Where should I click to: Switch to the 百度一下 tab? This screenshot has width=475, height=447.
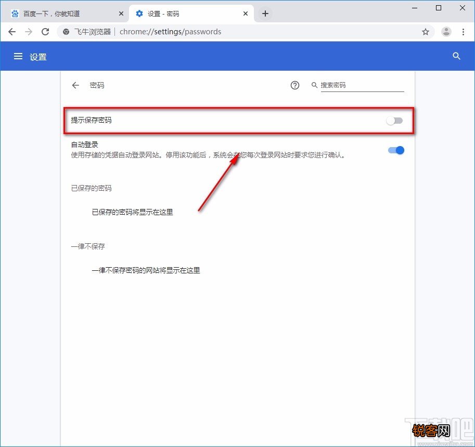(62, 12)
